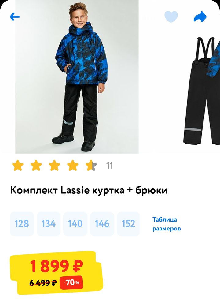
Task: Choose size 140
Action: [75, 224]
